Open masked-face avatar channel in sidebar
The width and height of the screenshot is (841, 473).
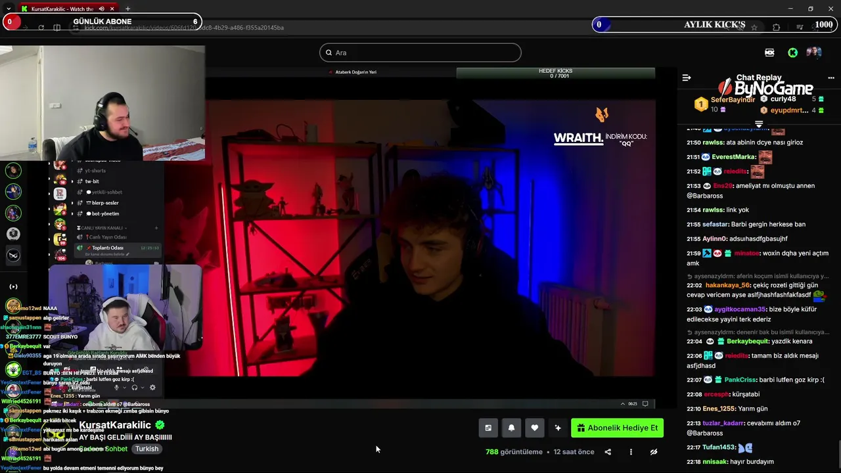pyautogui.click(x=13, y=256)
